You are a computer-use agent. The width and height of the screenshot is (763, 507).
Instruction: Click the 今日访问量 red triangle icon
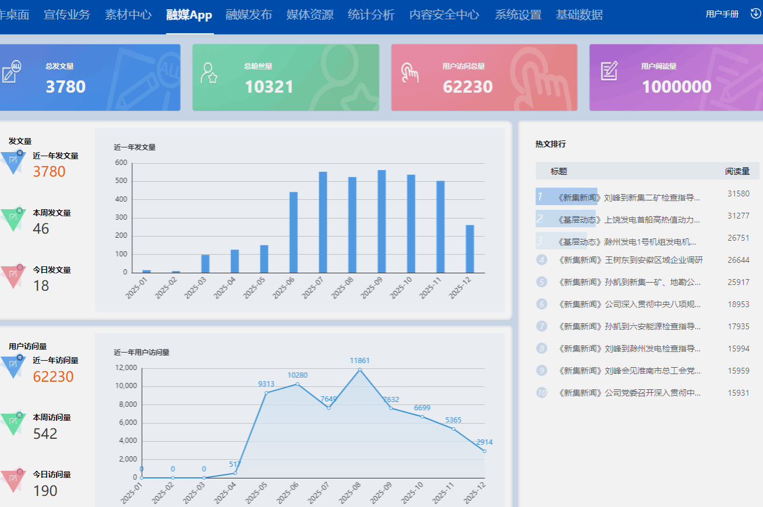13,480
